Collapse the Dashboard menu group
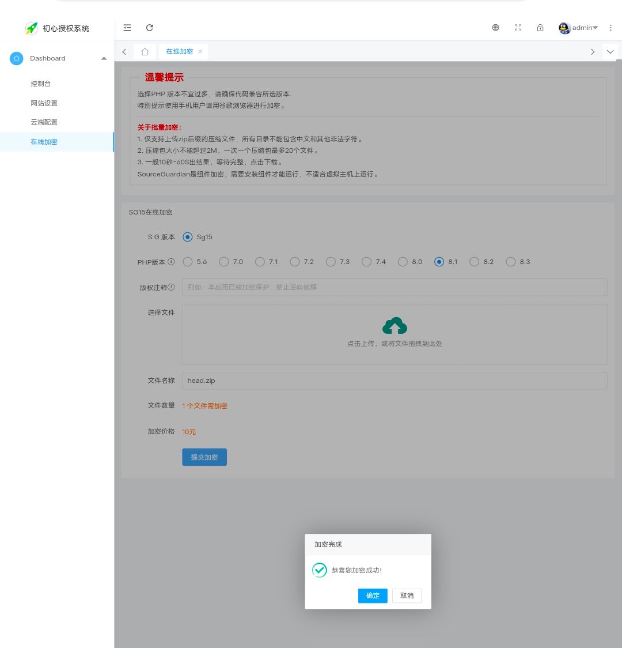The height and width of the screenshot is (648, 622). [x=104, y=58]
